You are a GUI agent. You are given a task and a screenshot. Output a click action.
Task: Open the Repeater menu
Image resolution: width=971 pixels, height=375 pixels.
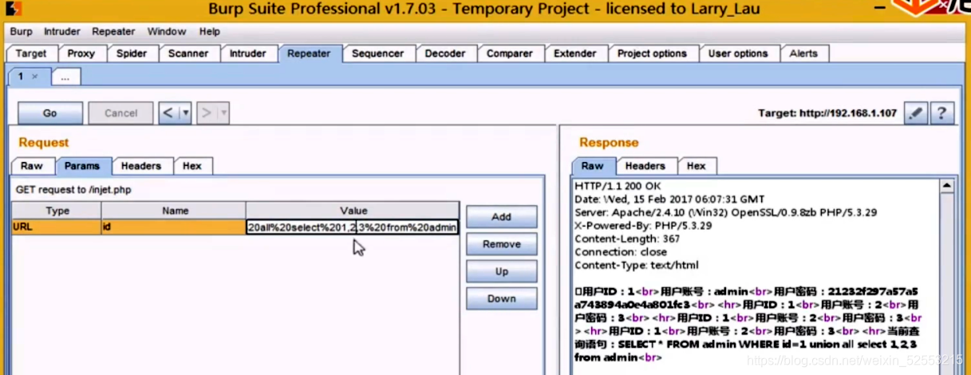(x=113, y=31)
